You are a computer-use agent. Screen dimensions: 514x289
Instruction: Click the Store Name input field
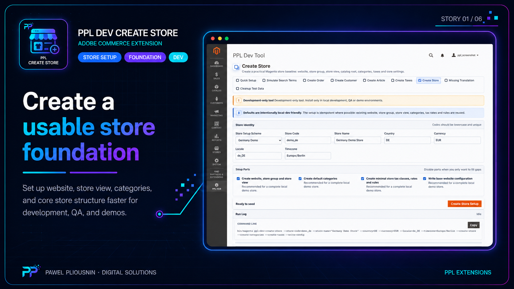click(358, 140)
